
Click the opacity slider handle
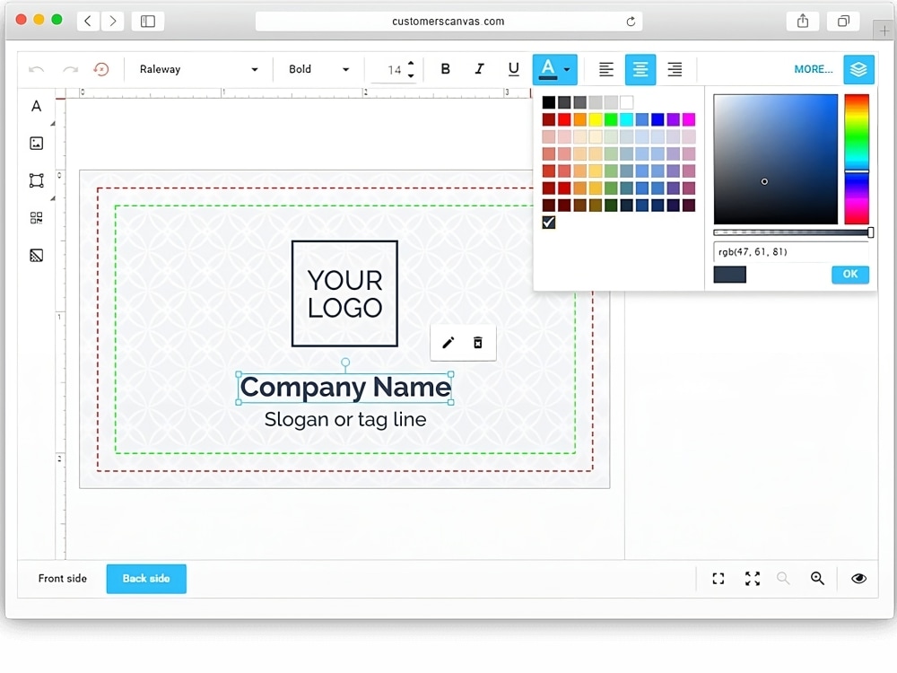pos(870,232)
